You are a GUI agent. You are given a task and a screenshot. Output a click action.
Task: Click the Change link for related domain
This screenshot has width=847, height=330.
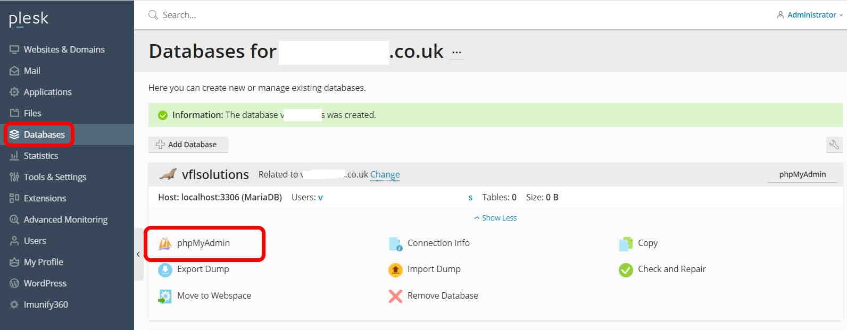[x=385, y=174]
